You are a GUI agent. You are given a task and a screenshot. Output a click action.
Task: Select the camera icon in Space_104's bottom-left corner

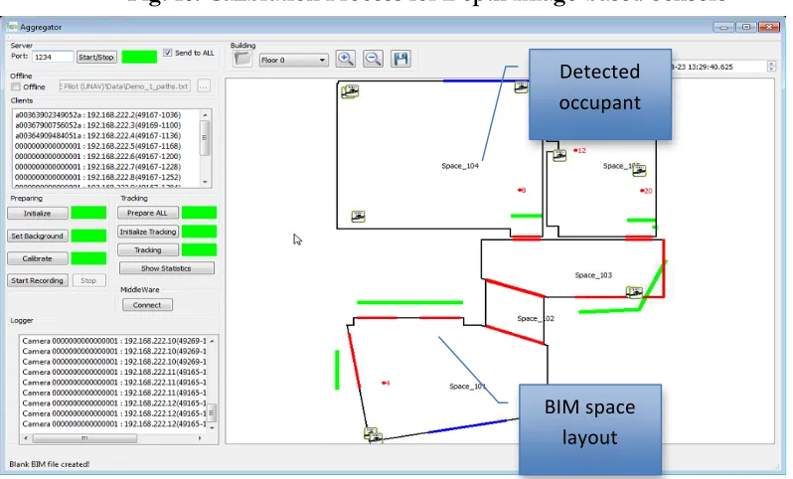click(x=358, y=217)
